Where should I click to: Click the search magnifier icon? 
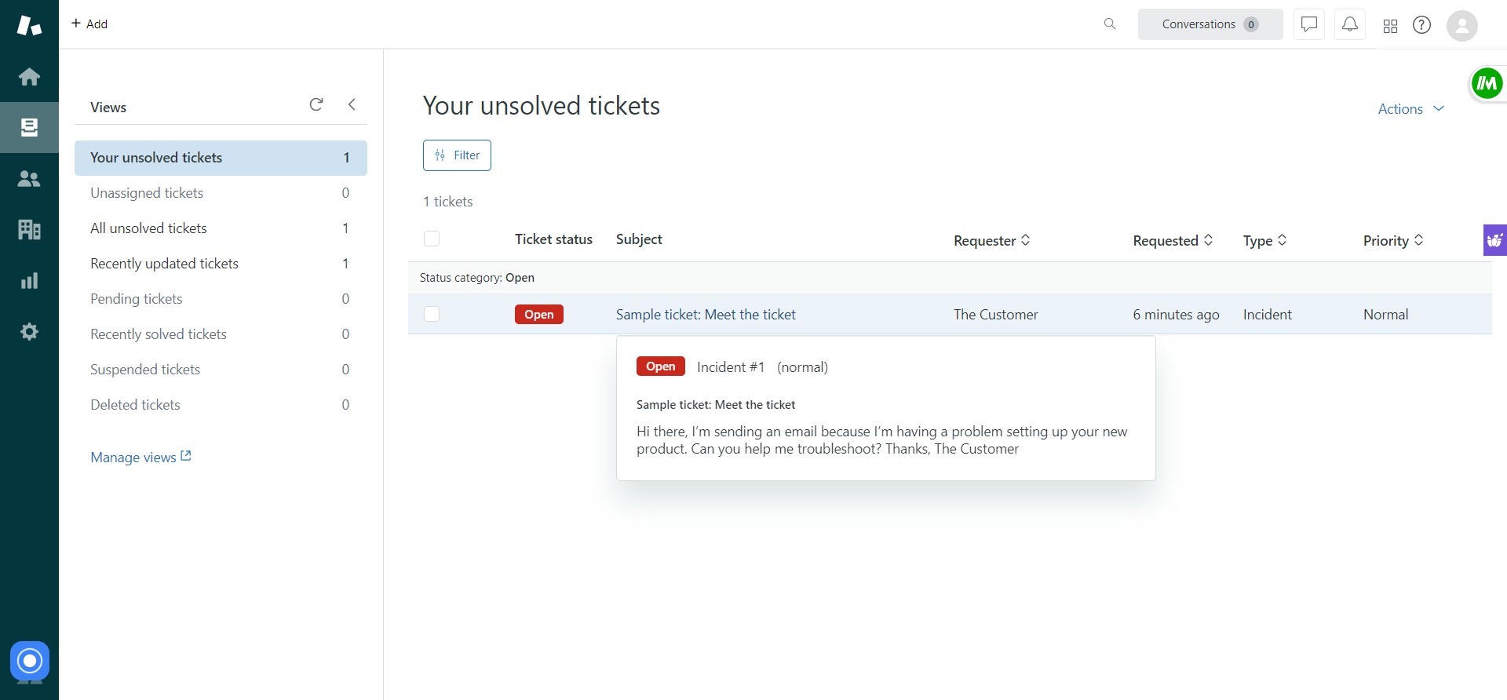point(1109,24)
